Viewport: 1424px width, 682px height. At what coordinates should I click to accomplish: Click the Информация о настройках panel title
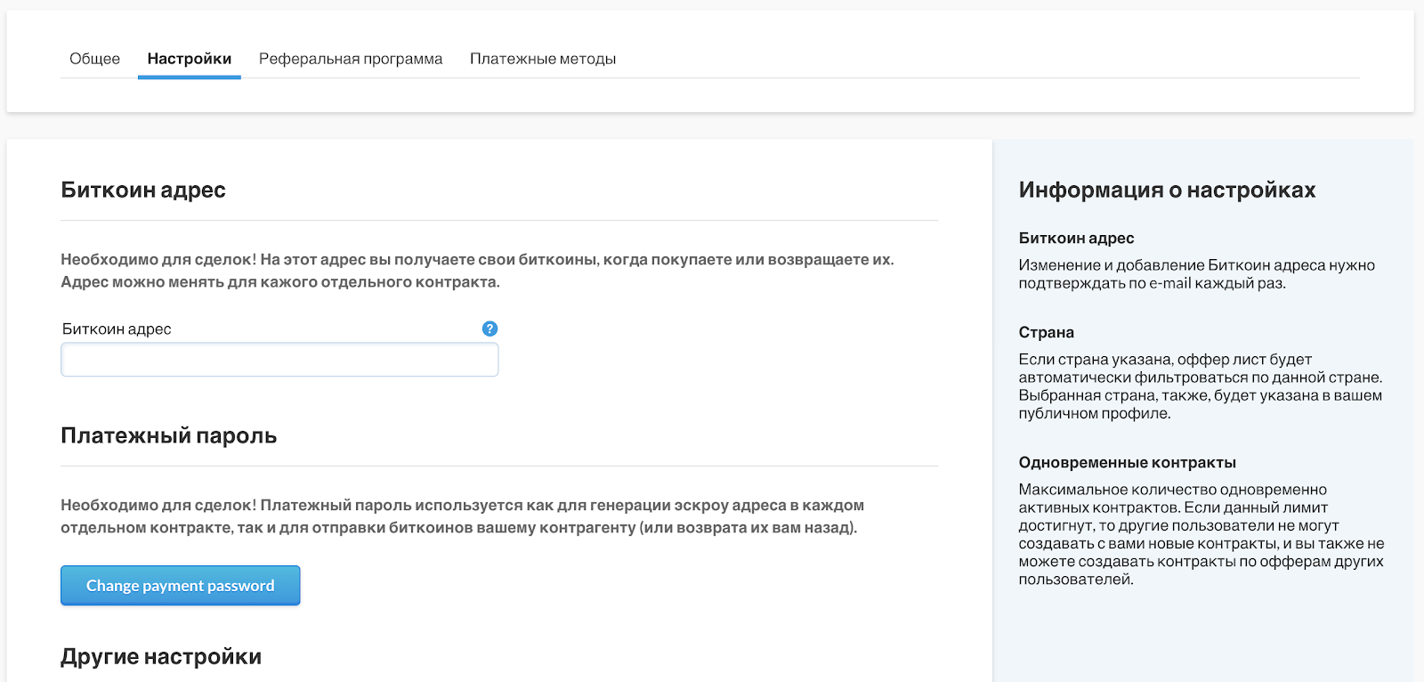(1167, 190)
